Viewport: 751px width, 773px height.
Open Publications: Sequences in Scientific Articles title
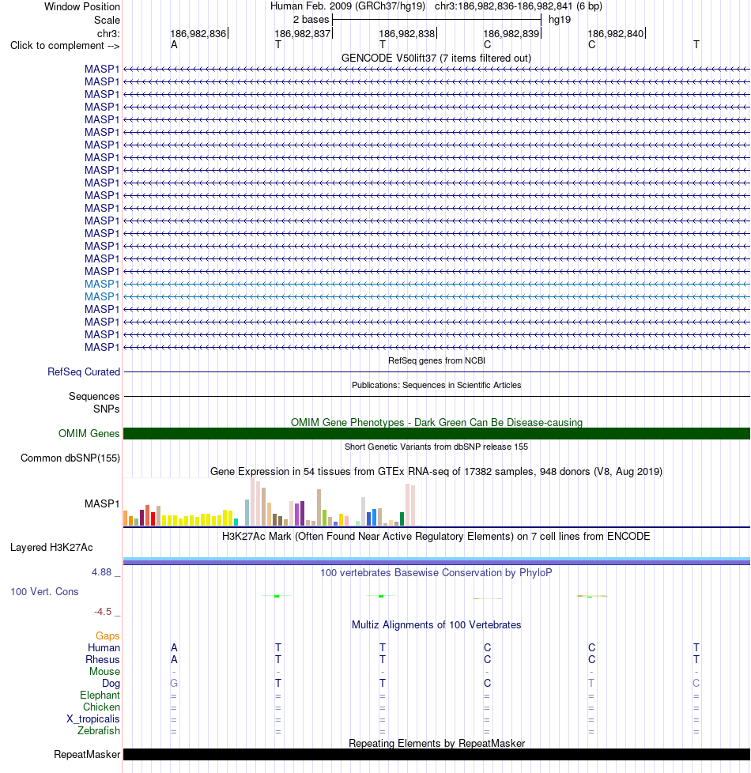[436, 385]
